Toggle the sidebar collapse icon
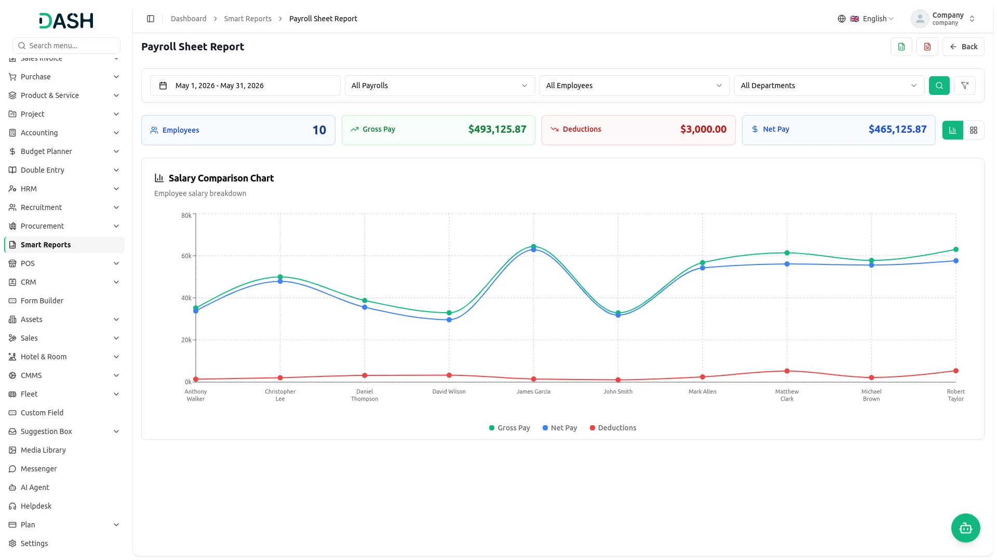997x560 pixels. click(151, 19)
